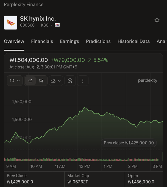Open the three-dot more options menu
167x187 pixels.
click(83, 81)
